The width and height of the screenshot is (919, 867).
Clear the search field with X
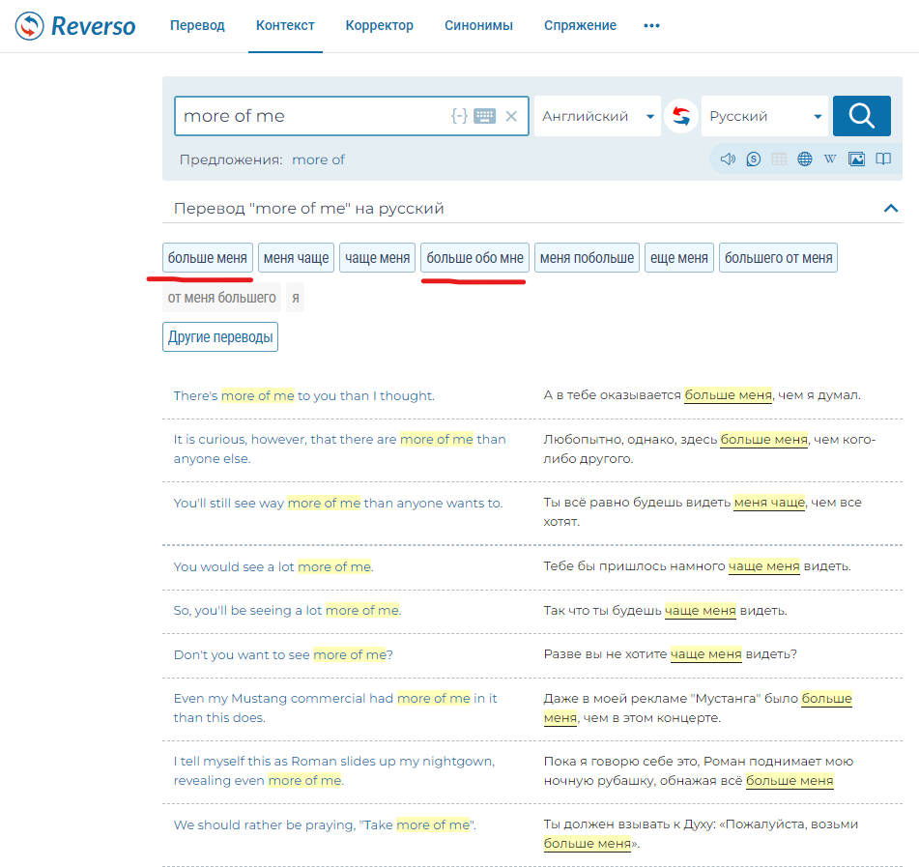pyautogui.click(x=511, y=116)
